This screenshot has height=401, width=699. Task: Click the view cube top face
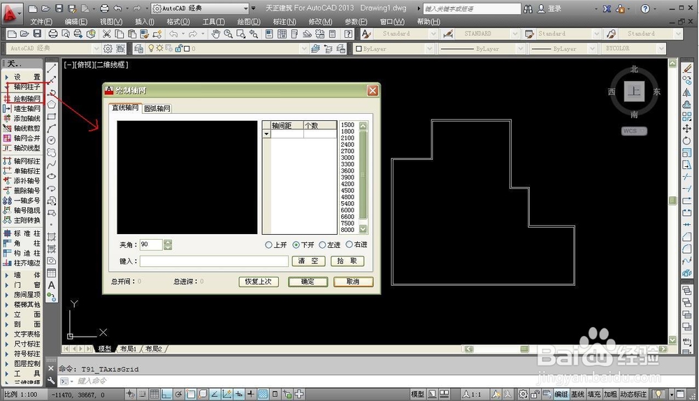pos(634,92)
